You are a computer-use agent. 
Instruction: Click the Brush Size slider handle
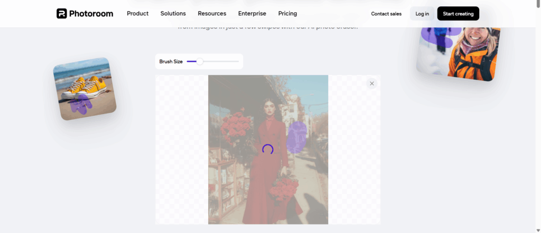[x=200, y=62]
